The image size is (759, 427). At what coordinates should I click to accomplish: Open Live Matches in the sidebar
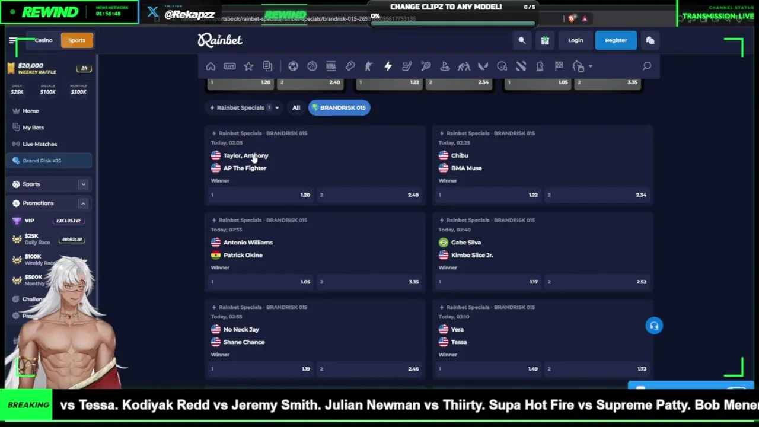[x=40, y=144]
